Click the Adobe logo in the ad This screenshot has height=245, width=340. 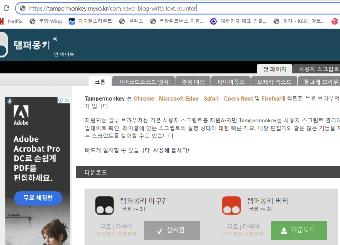(x=21, y=115)
